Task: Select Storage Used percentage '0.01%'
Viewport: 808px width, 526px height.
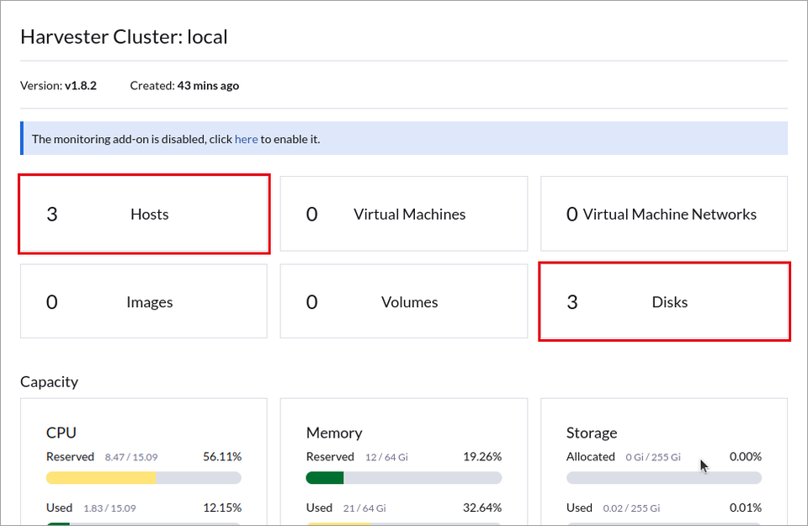Action: point(745,507)
